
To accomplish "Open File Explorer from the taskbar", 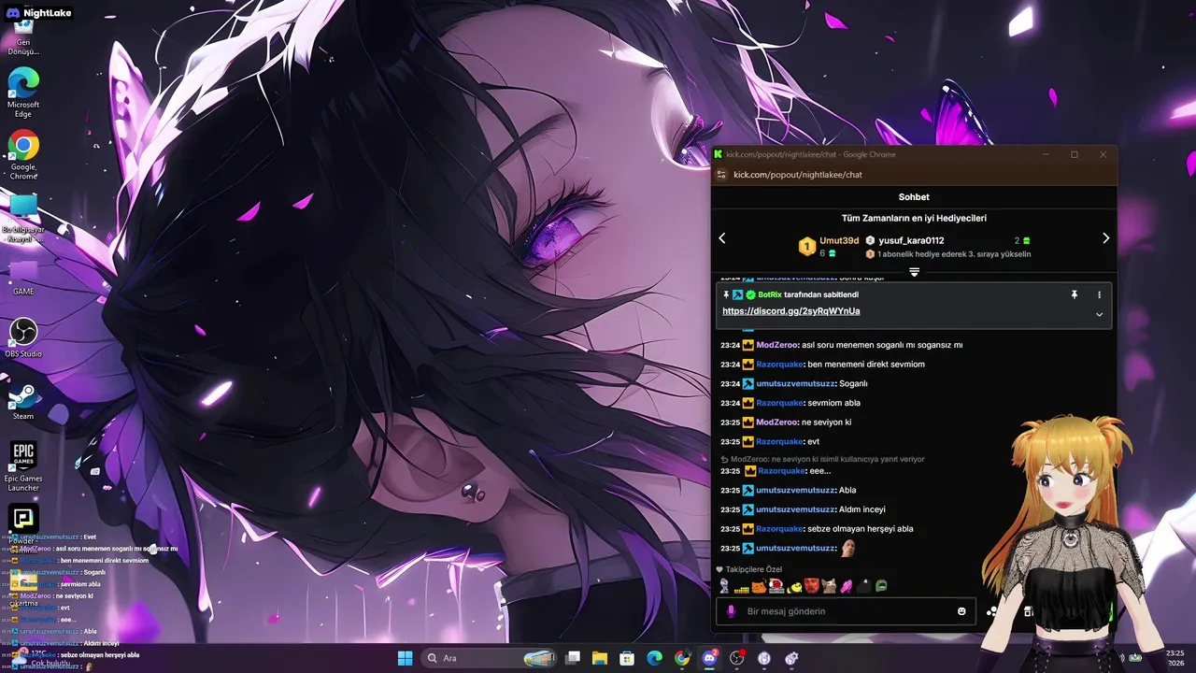I will point(600,658).
